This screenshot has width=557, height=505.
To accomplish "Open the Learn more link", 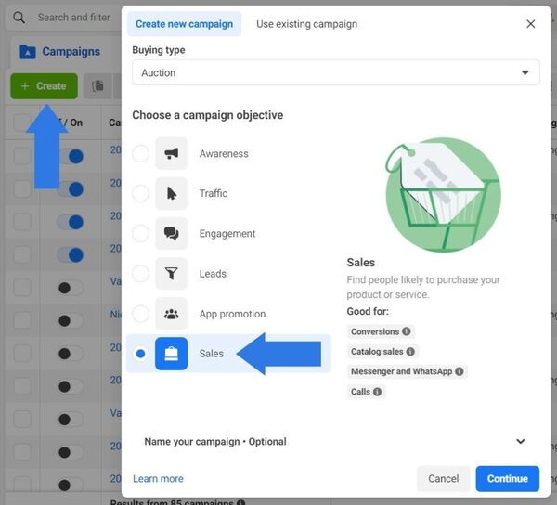I will pyautogui.click(x=158, y=479).
